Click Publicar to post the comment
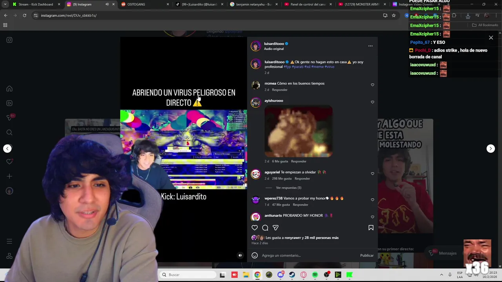The height and width of the screenshot is (282, 502). click(367, 255)
